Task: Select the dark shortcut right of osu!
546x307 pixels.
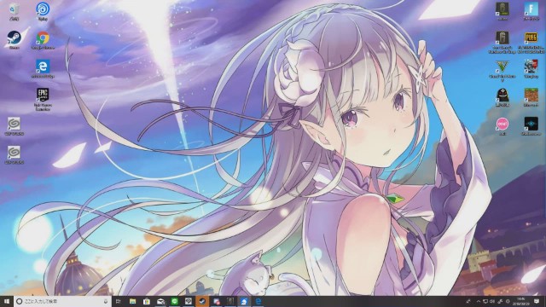Action: click(x=531, y=125)
